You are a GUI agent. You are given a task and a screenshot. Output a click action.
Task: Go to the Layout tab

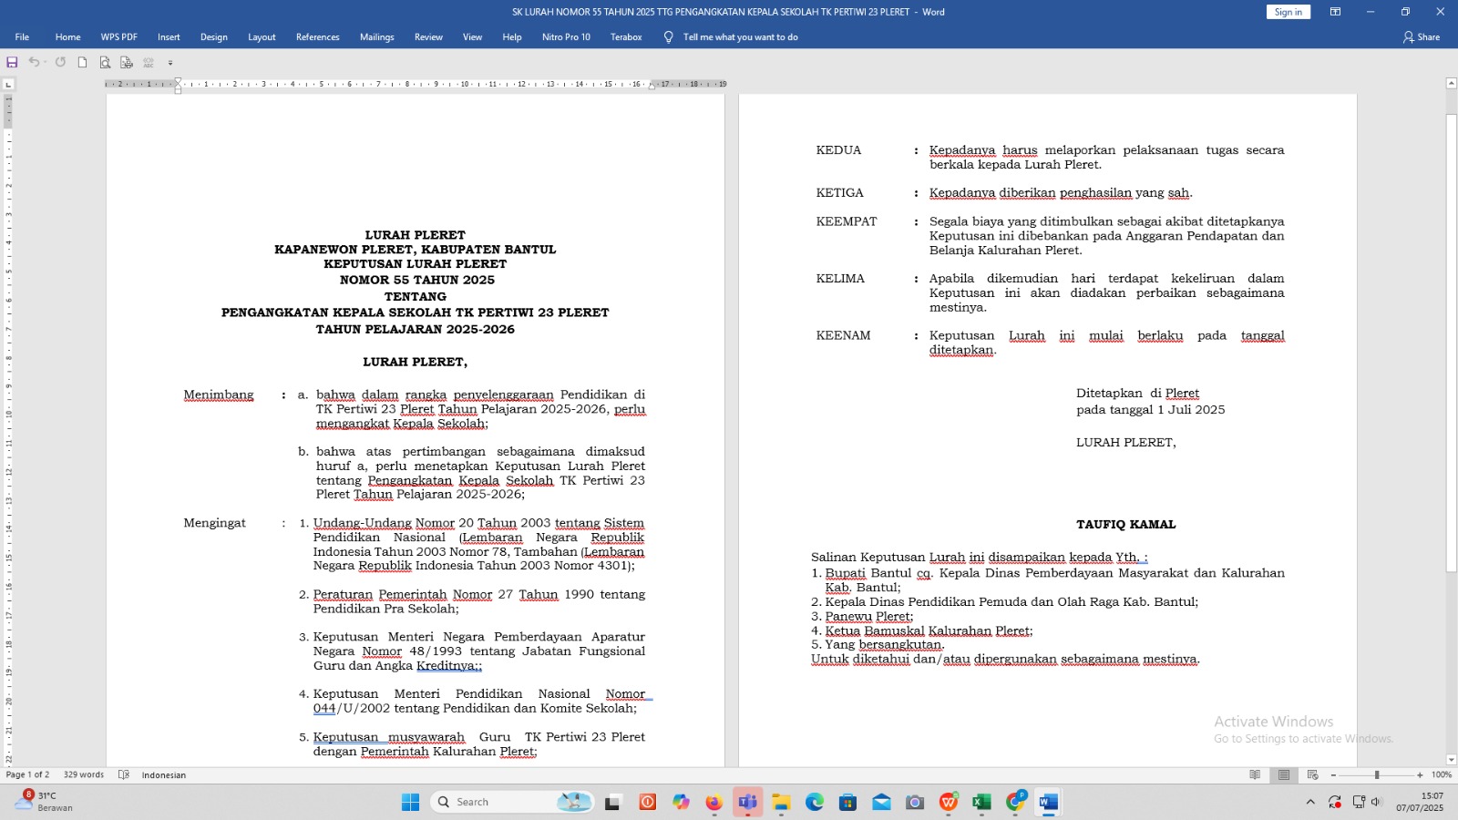(x=262, y=37)
